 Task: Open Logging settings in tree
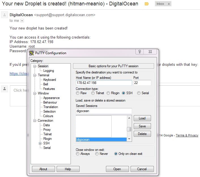point(49,71)
